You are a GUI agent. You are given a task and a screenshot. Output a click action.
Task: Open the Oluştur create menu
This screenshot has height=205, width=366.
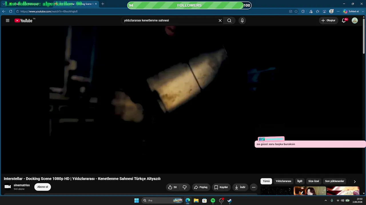(x=328, y=20)
